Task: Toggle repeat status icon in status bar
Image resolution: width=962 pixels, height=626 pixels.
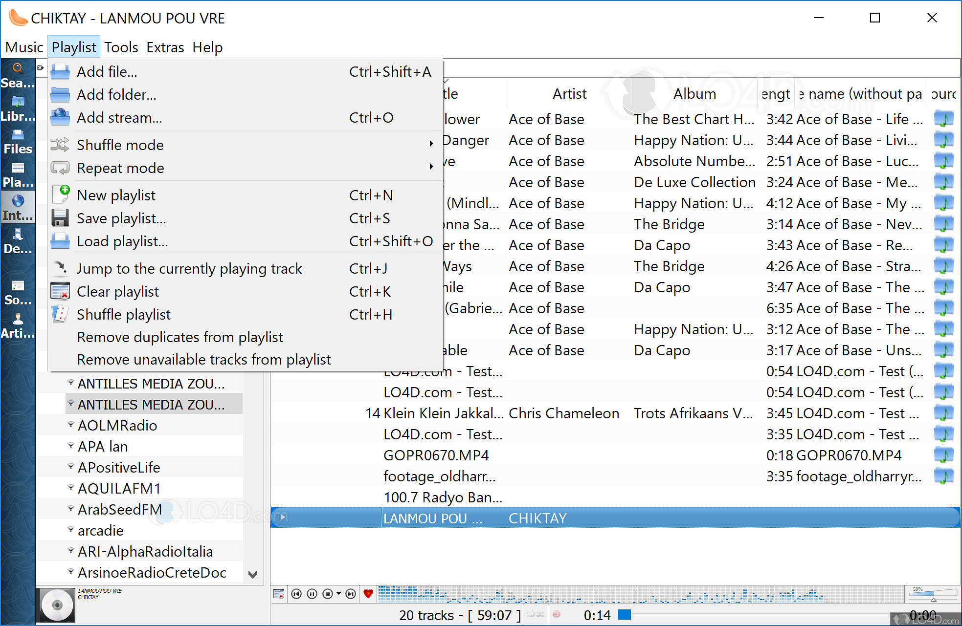Action: tap(531, 615)
